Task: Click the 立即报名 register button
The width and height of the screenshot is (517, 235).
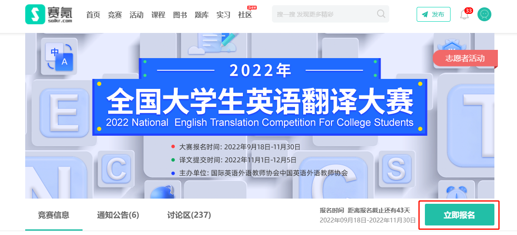Action: point(459,215)
